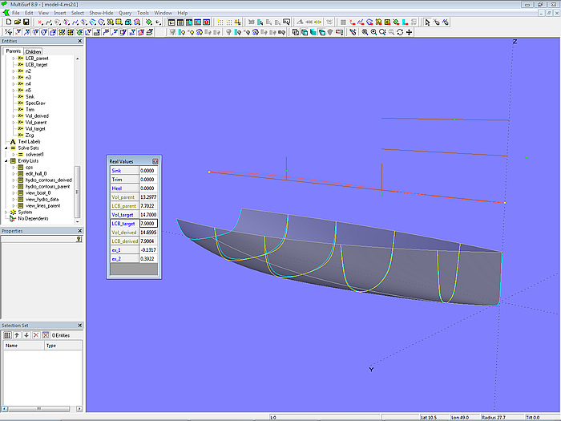
Task: Expand the System tree node
Action: tap(6, 212)
